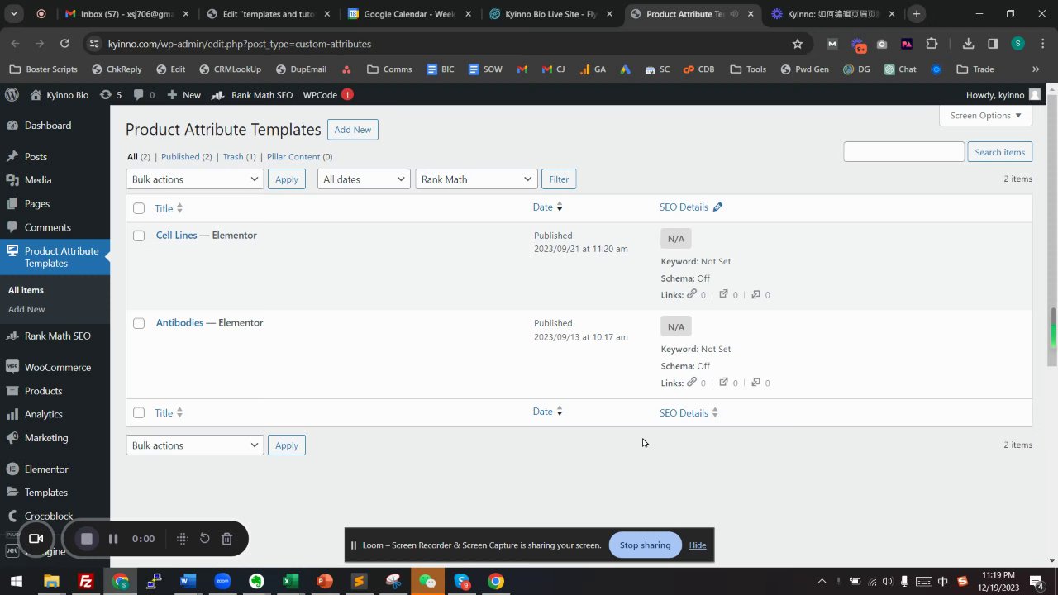
Task: Click Add New under Product Attribute Templates sidebar
Action: (26, 309)
